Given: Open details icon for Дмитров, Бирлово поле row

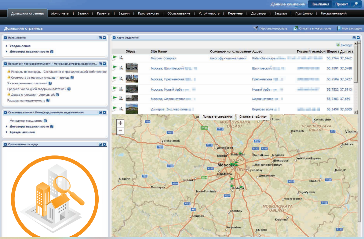Looking at the screenshot, I should [121, 109].
